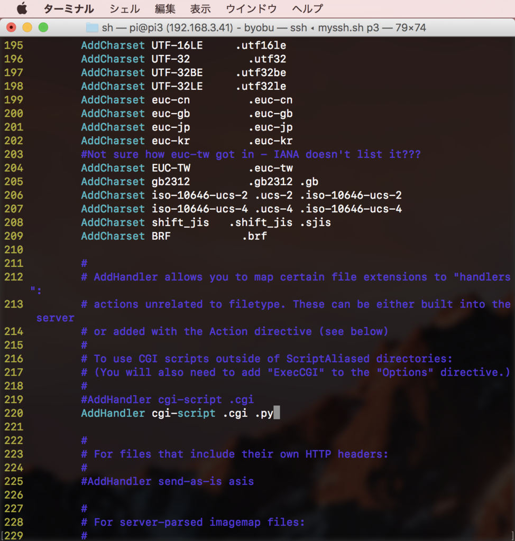The image size is (515, 541).
Task: Click line number 195
Action: (14, 45)
